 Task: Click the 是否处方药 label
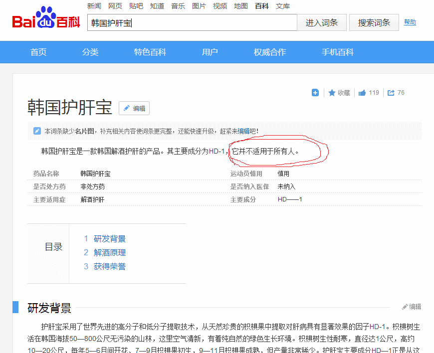[49, 186]
